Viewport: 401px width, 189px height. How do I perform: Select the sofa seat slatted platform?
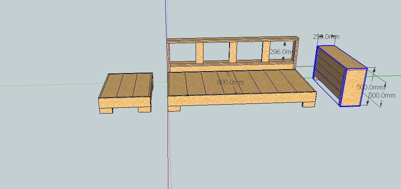[242, 82]
